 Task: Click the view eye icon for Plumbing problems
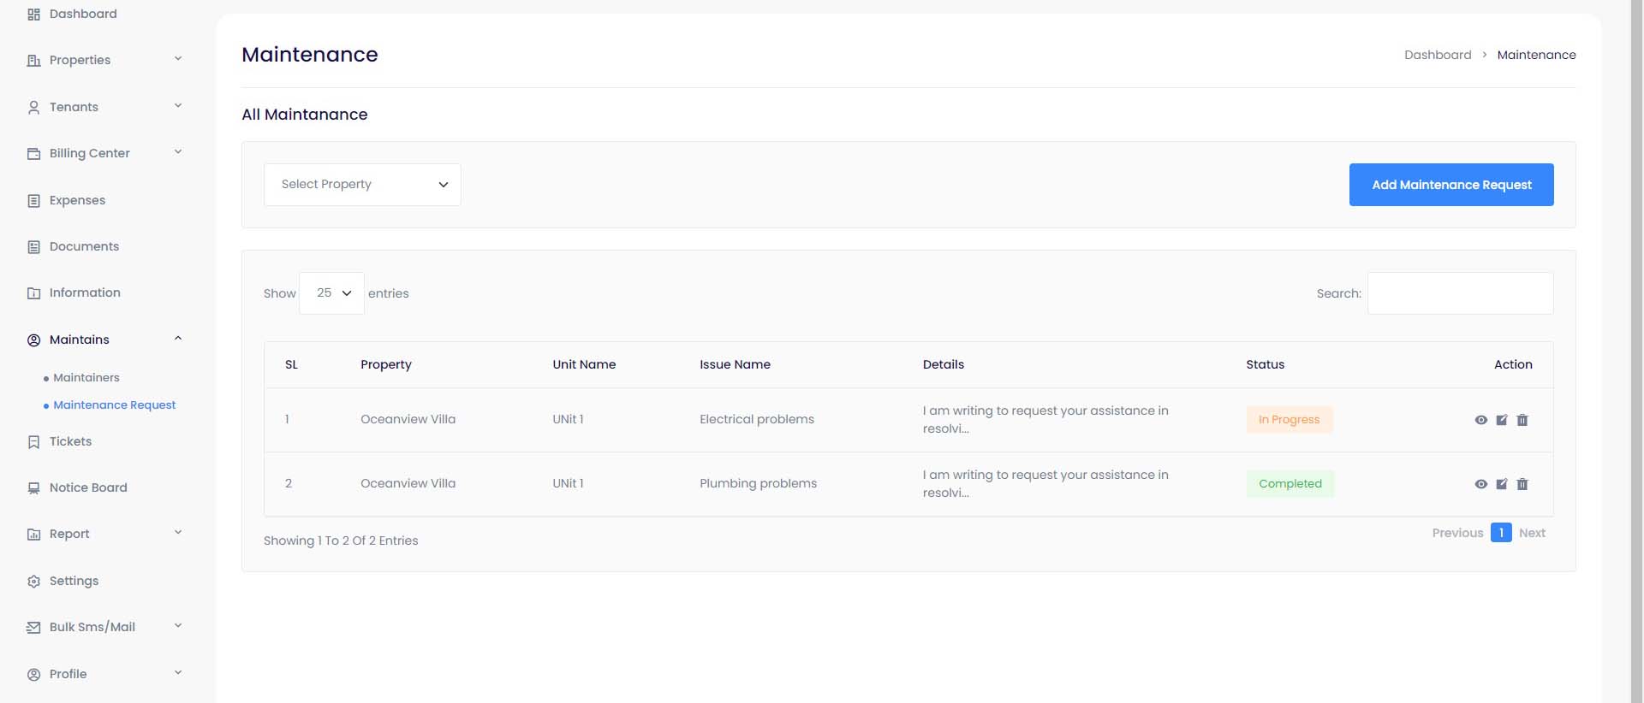pyautogui.click(x=1480, y=484)
